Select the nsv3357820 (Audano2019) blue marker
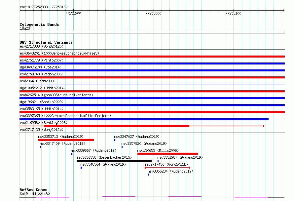The image size is (294, 201). click(122, 147)
